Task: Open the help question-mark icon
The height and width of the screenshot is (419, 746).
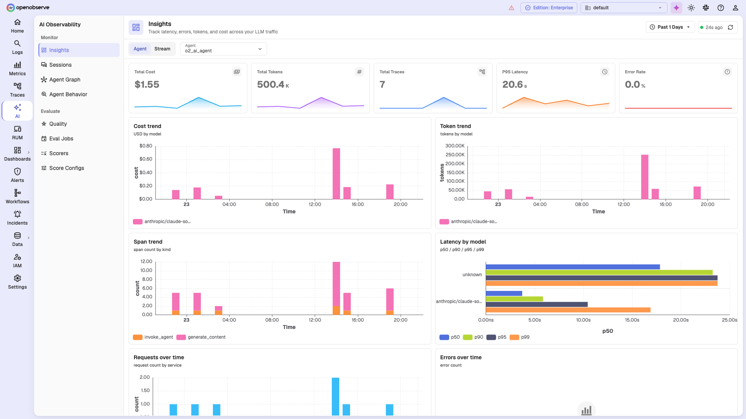Action: pos(721,8)
